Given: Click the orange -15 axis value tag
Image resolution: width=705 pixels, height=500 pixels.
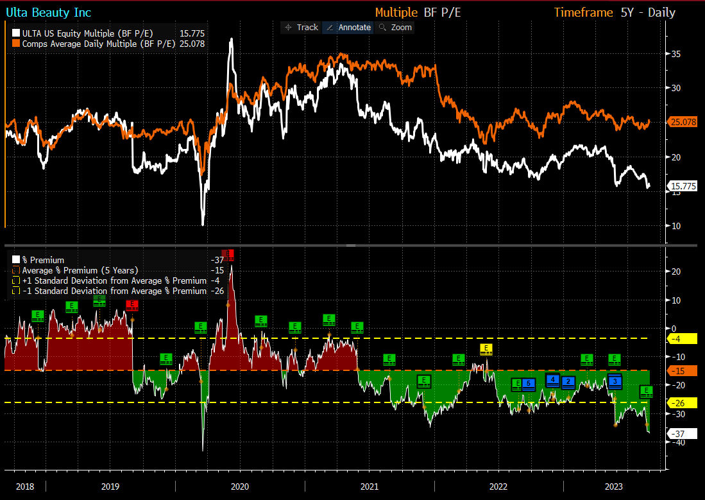Looking at the screenshot, I should 683,371.
